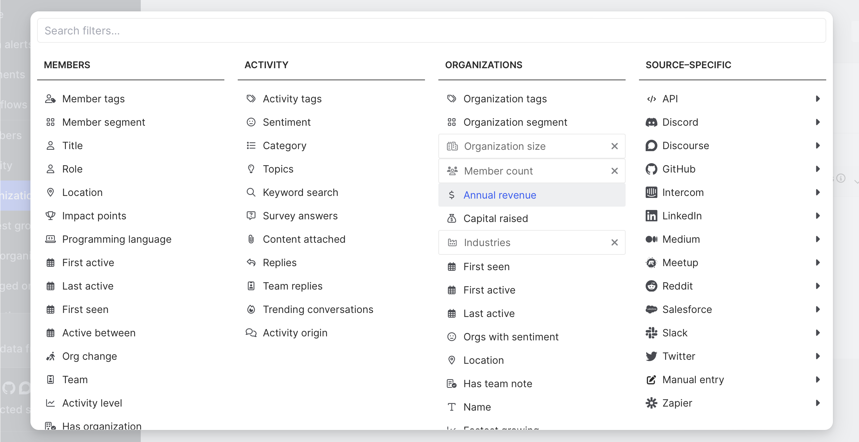Click the Discord logo icon
Image resolution: width=859 pixels, height=442 pixels.
pyautogui.click(x=651, y=122)
